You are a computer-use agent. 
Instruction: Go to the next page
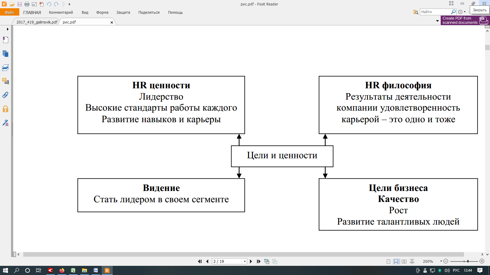tap(251, 262)
